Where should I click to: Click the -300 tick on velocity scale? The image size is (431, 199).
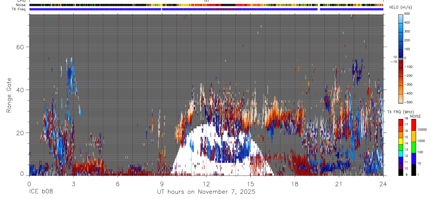(x=408, y=85)
